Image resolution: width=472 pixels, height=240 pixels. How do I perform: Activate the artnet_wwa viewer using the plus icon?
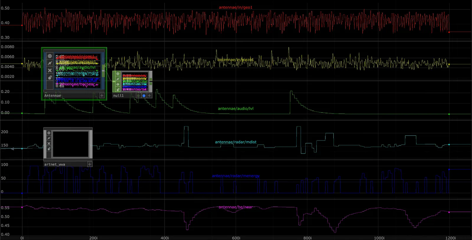(90, 164)
